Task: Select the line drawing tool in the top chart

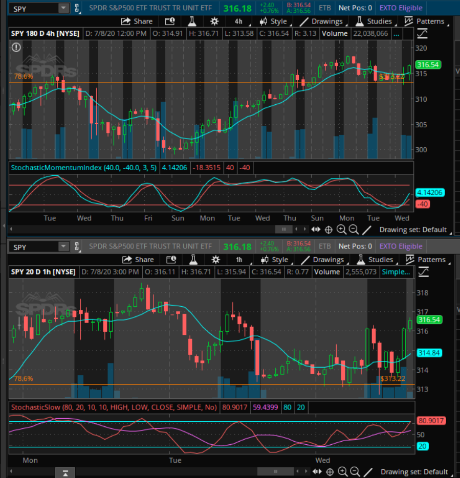Action: (x=367, y=230)
